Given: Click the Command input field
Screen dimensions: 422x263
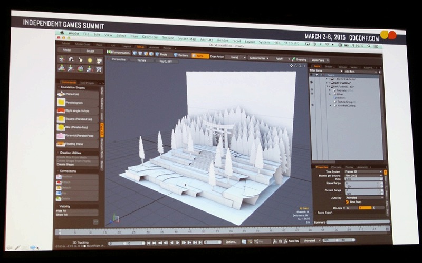Looking at the screenshot, I should (x=358, y=222).
